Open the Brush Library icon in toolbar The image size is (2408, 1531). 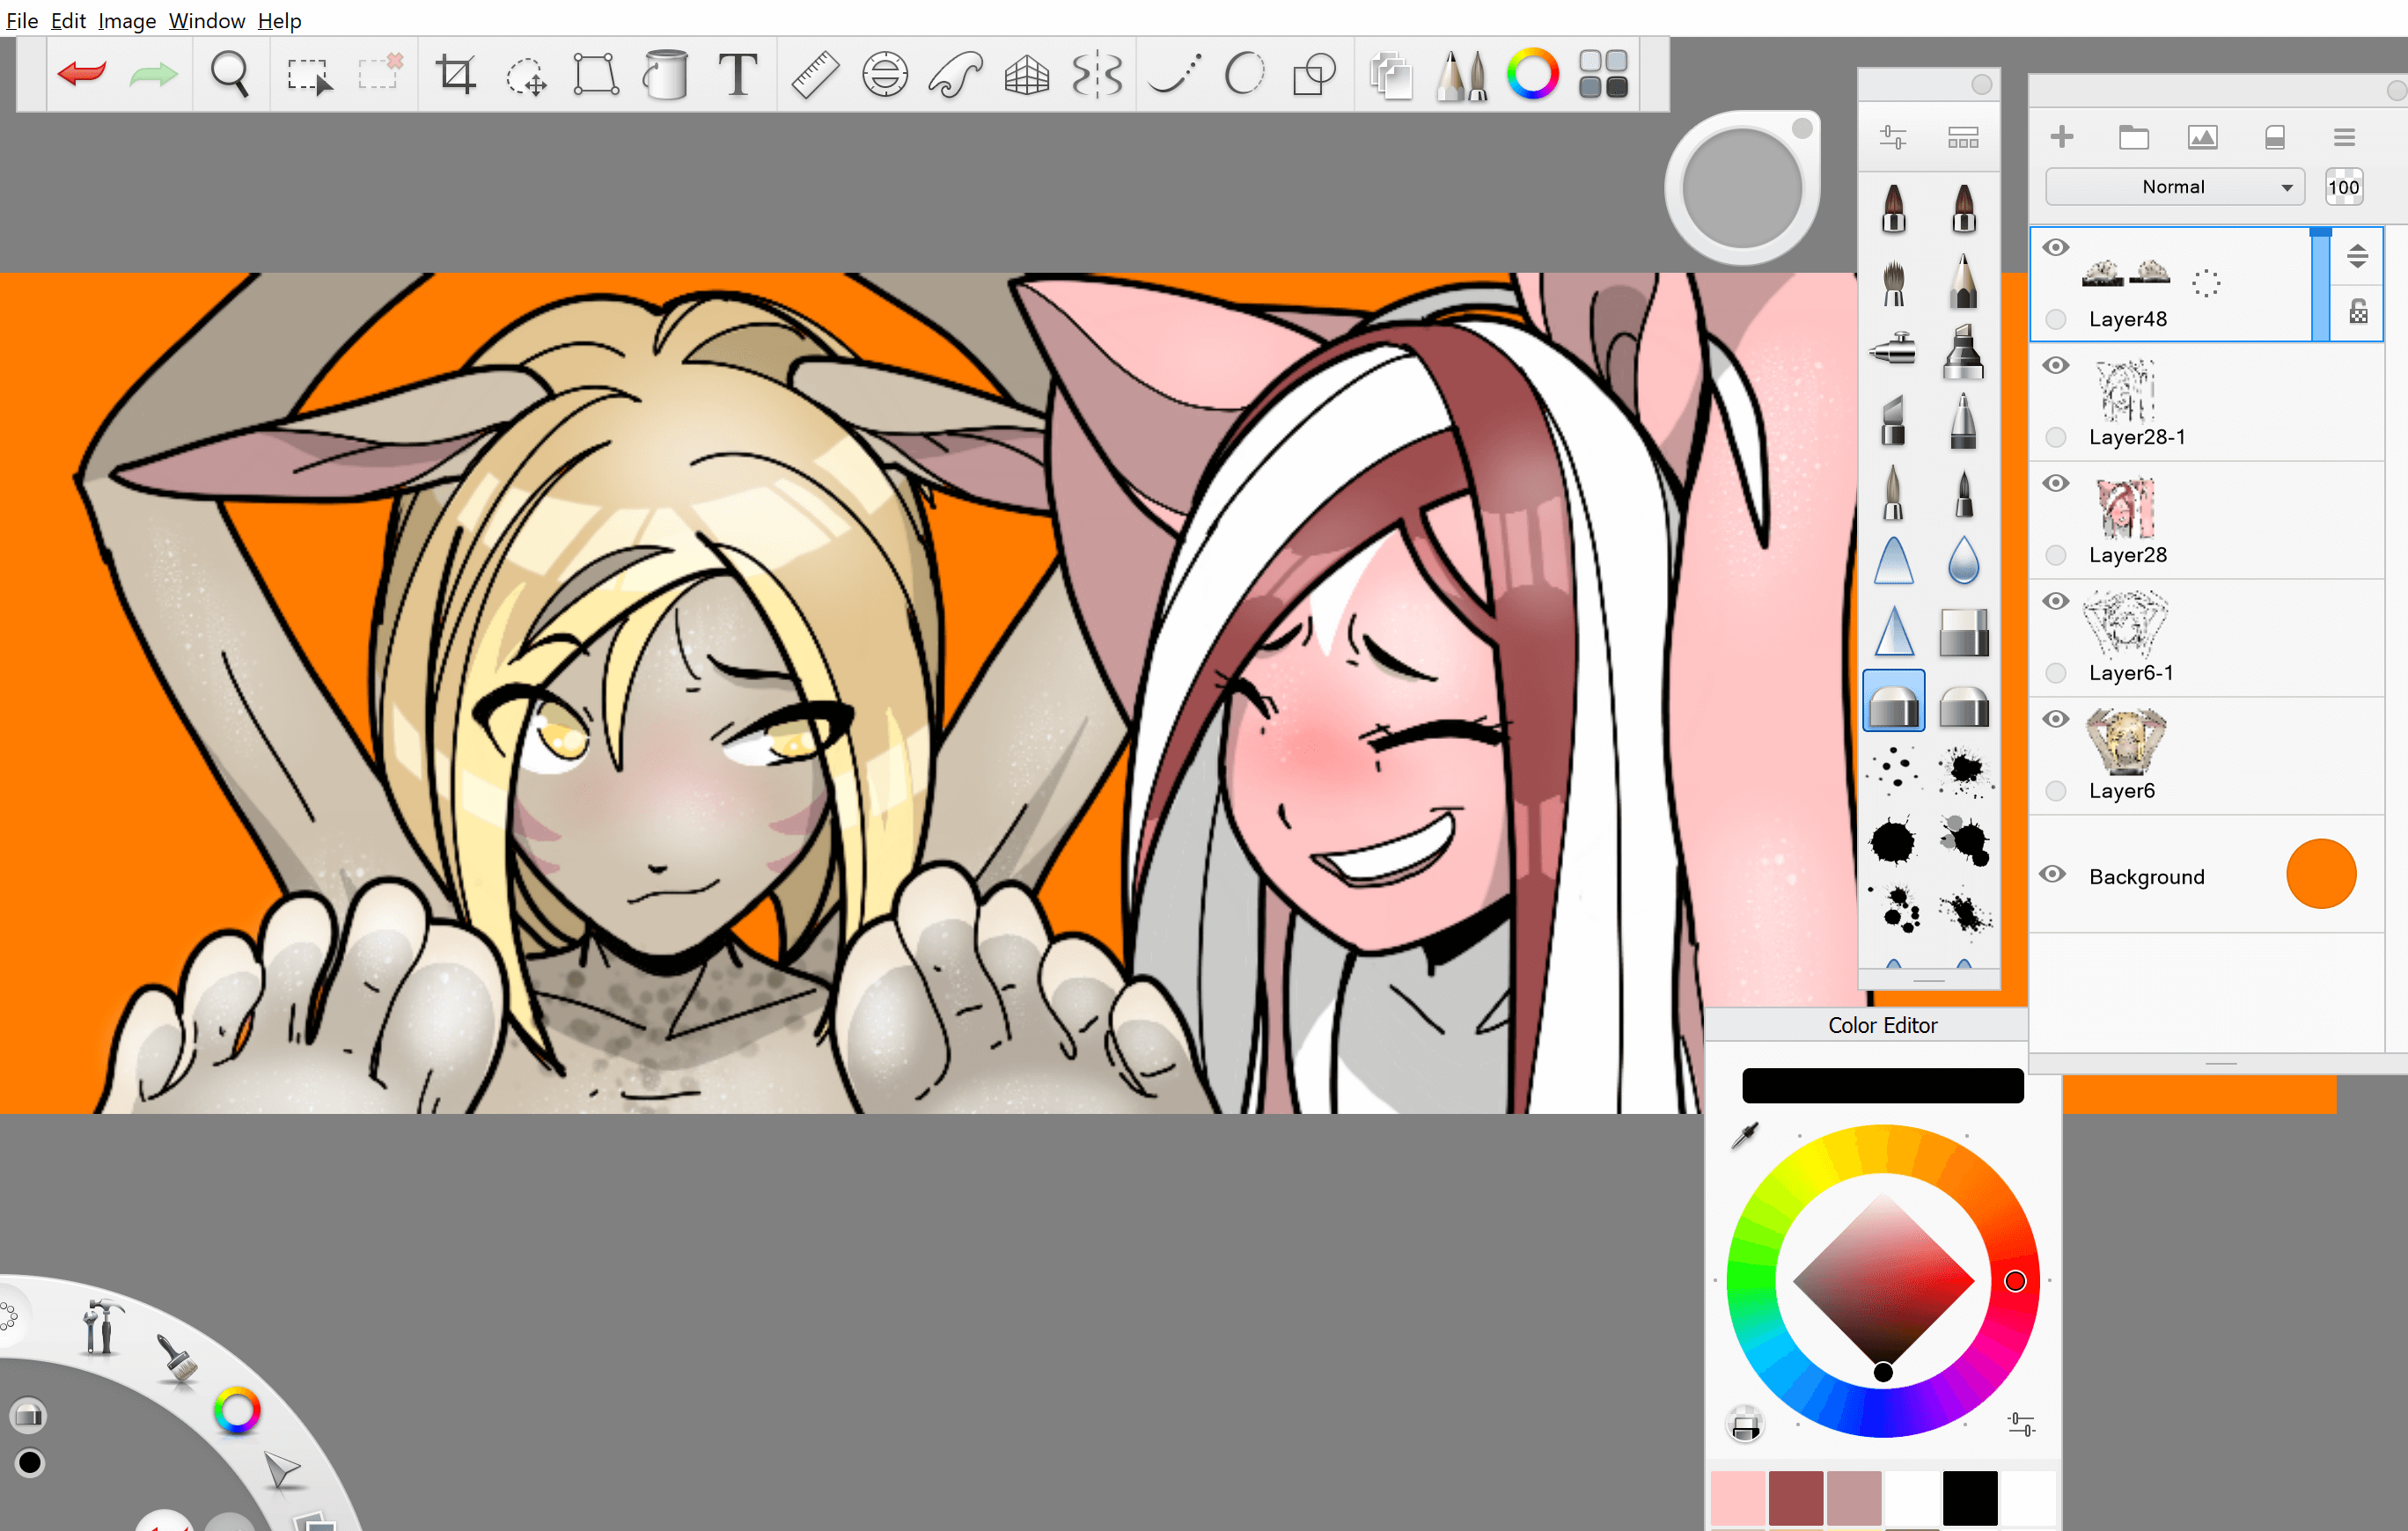tap(1461, 75)
